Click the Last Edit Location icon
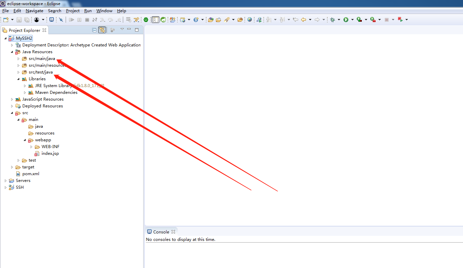Screen dimensions: 463x268 tap(295, 20)
